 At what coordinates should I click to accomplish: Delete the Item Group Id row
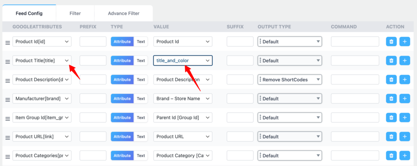[x=391, y=118]
